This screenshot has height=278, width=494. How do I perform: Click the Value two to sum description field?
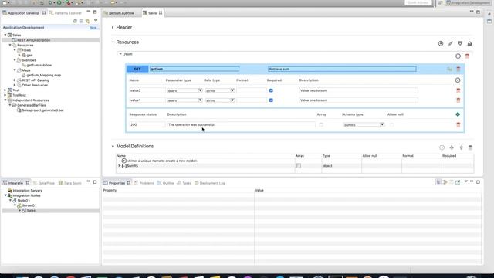tap(358, 90)
